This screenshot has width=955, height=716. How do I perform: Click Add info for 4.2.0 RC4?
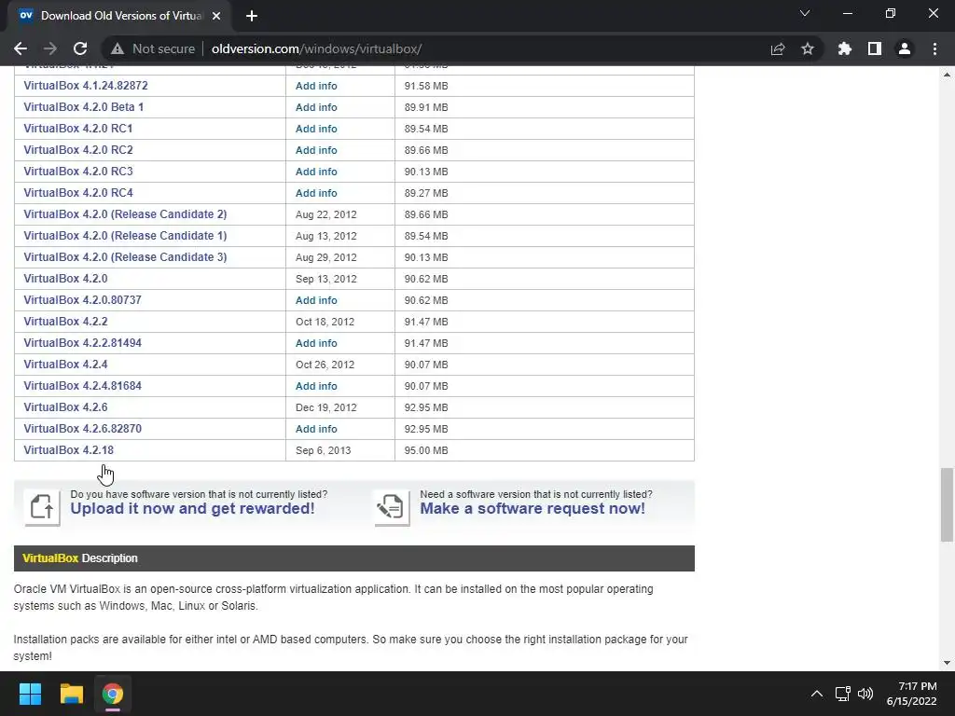[x=316, y=193]
